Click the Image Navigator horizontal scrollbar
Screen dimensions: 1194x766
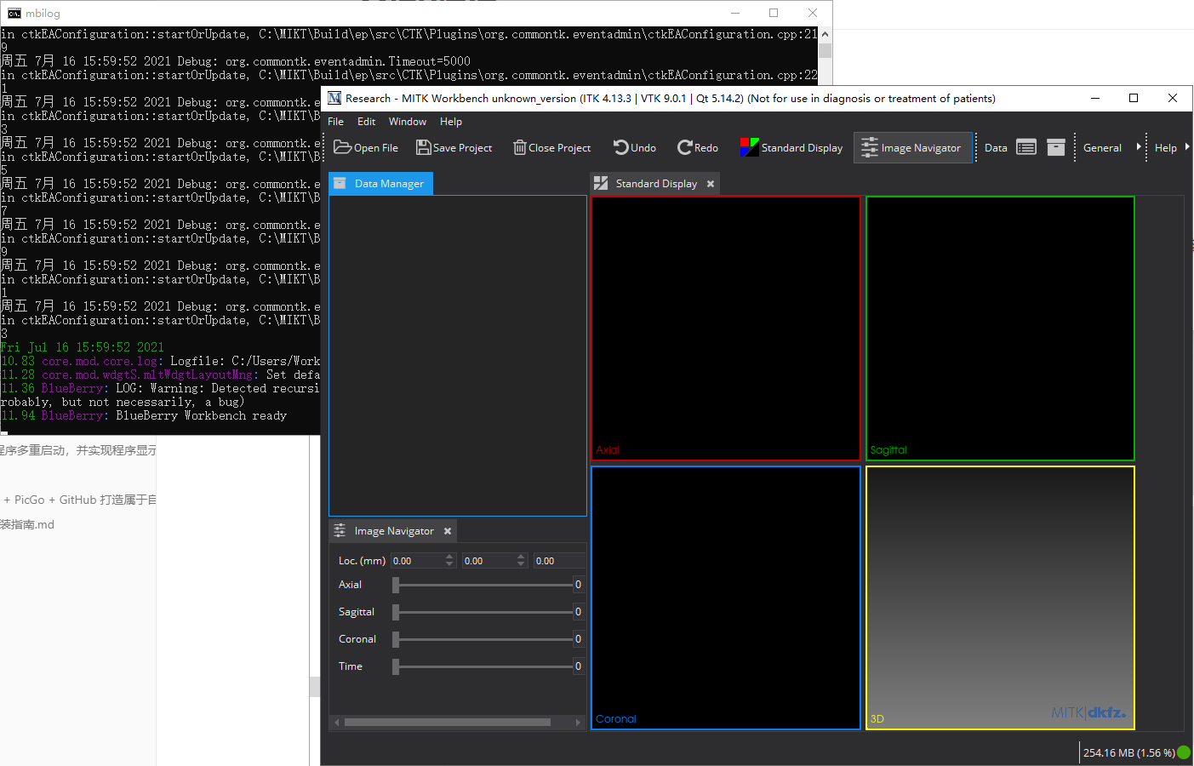coord(448,723)
